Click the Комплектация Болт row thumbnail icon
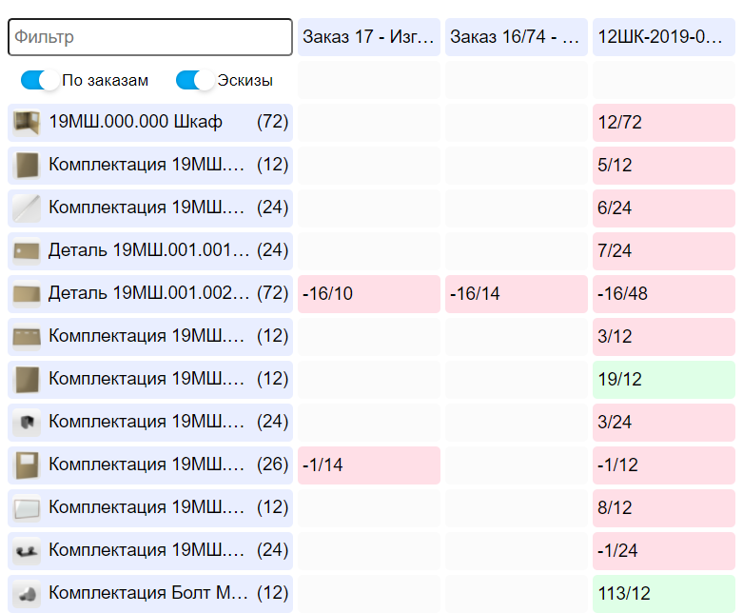Screen dimensions: 743x613 click(26, 594)
